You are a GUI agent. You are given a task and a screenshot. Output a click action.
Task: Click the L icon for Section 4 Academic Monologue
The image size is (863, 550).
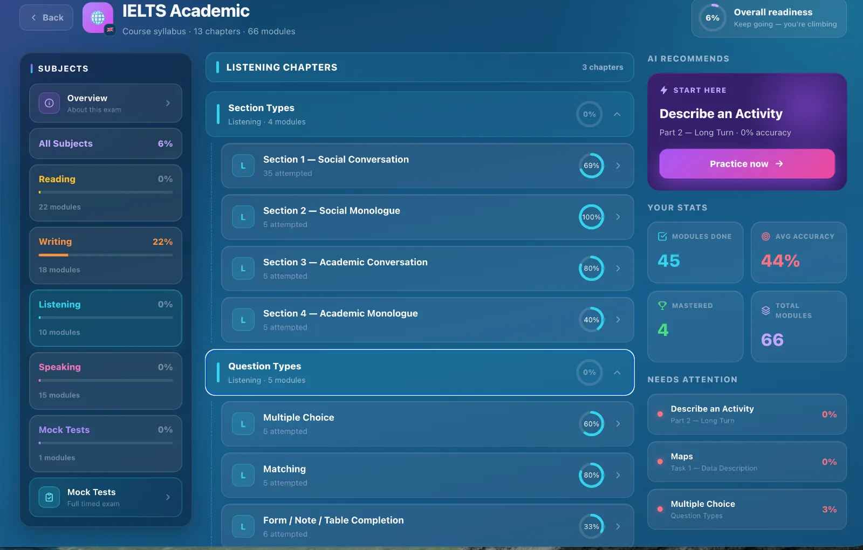243,320
